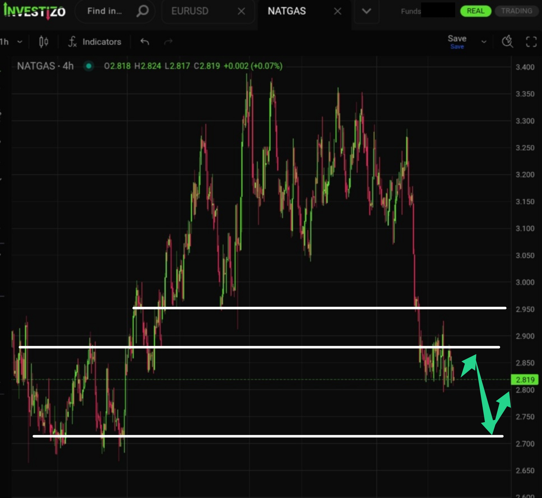
Task: Click the 3.400 price axis label
Action: pyautogui.click(x=525, y=67)
